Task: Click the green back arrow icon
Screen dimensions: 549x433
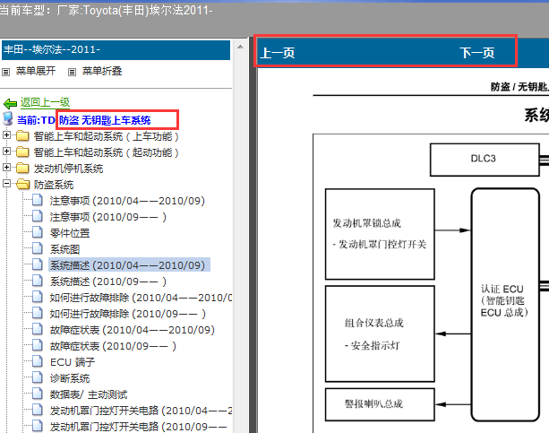Action: pos(10,103)
